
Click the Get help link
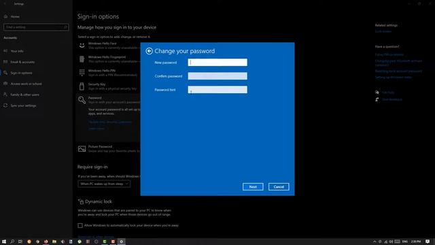[388, 93]
